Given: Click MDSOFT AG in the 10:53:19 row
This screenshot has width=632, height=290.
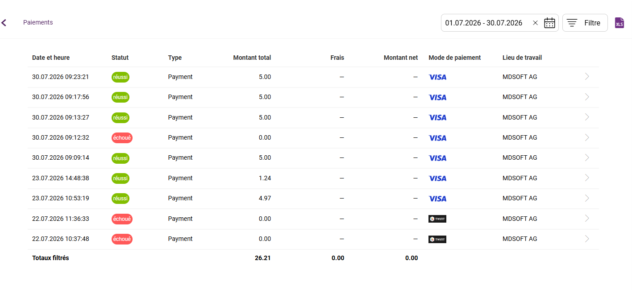Looking at the screenshot, I should click(520, 198).
